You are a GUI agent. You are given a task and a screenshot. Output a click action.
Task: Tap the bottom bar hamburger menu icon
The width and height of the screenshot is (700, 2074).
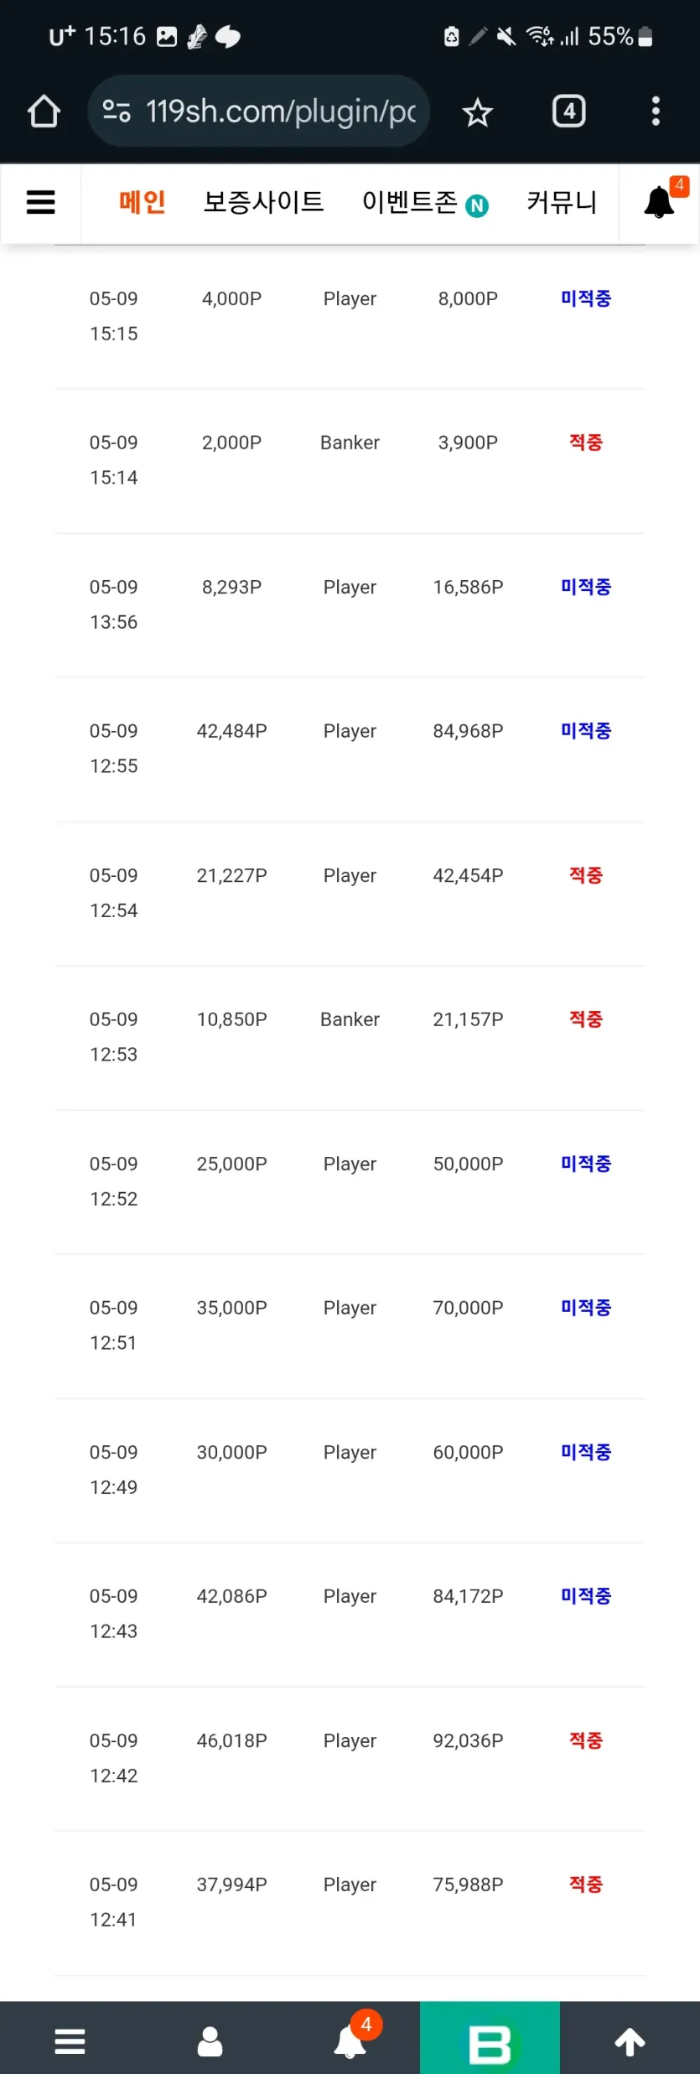70,2041
